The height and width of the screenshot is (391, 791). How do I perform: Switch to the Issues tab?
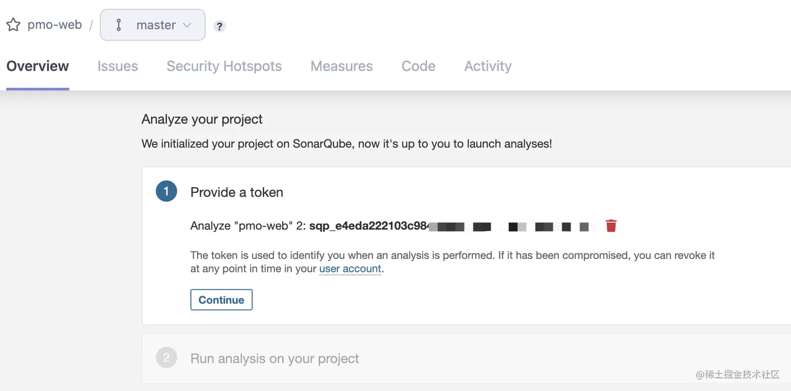coord(118,66)
